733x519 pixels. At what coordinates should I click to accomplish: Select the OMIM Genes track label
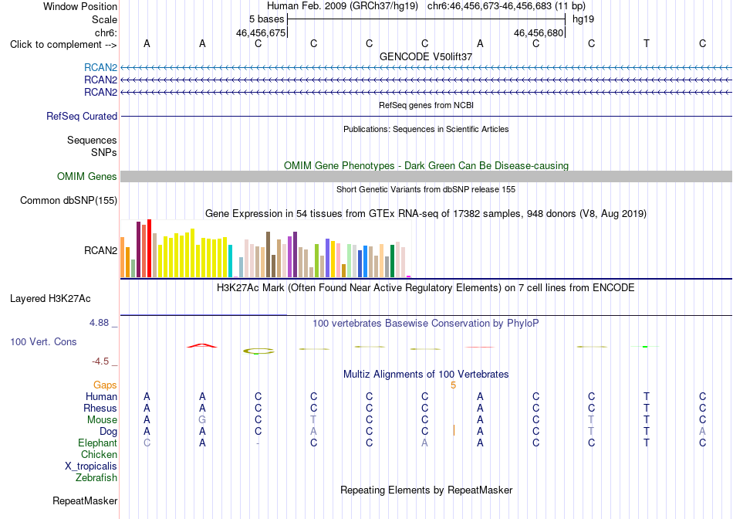pyautogui.click(x=87, y=176)
